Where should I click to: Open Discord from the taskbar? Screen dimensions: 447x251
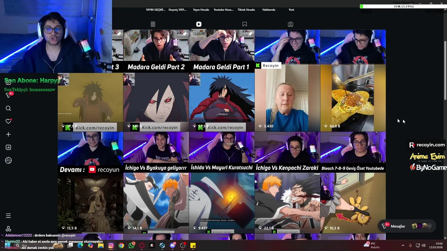point(173,245)
